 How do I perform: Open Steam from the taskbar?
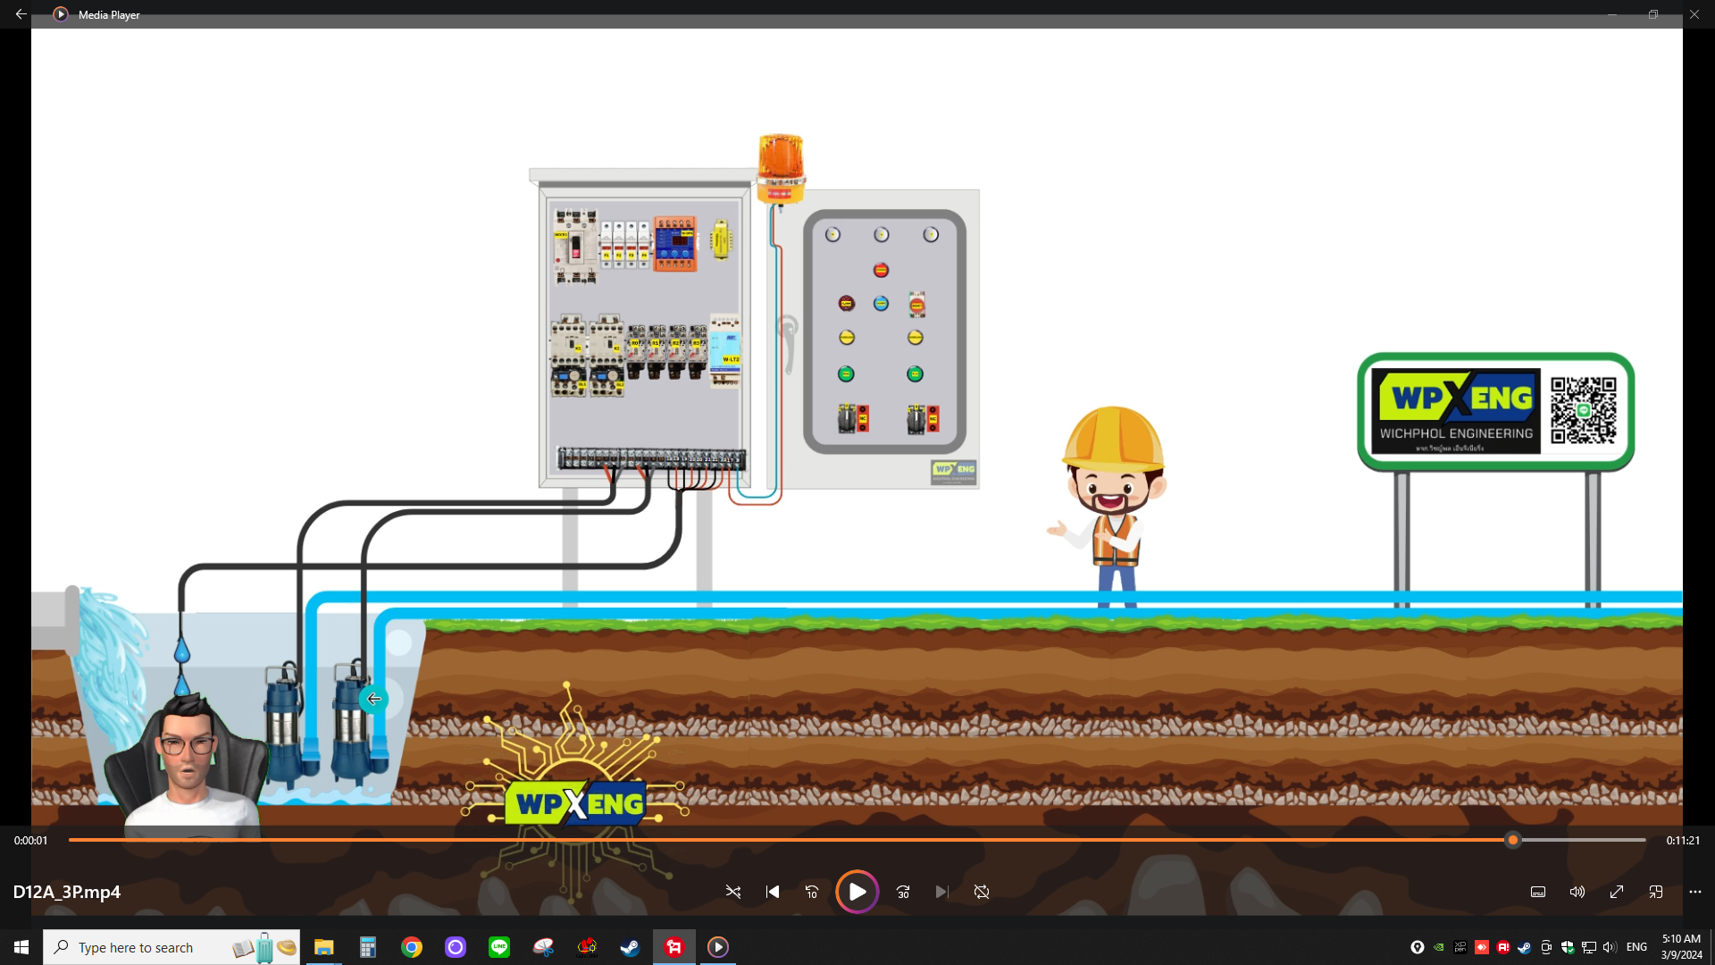click(631, 947)
